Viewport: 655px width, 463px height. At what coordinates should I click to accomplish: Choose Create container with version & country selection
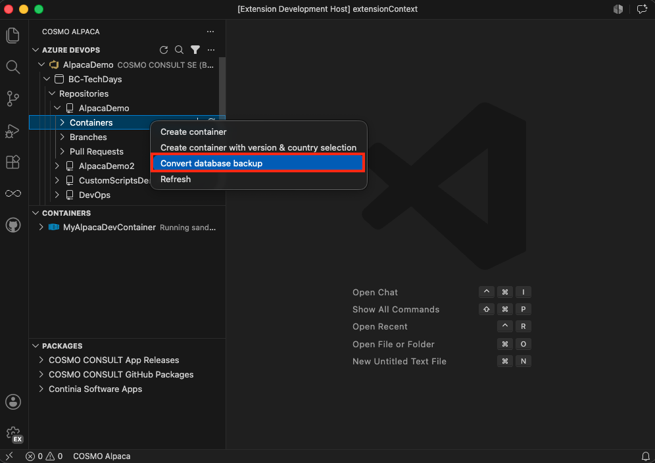(258, 147)
